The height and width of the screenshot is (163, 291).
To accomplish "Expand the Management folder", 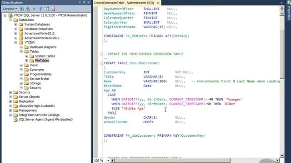I will tap(10, 110).
